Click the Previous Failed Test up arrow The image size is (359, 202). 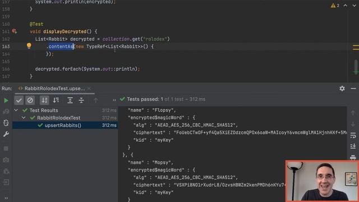tap(96, 100)
